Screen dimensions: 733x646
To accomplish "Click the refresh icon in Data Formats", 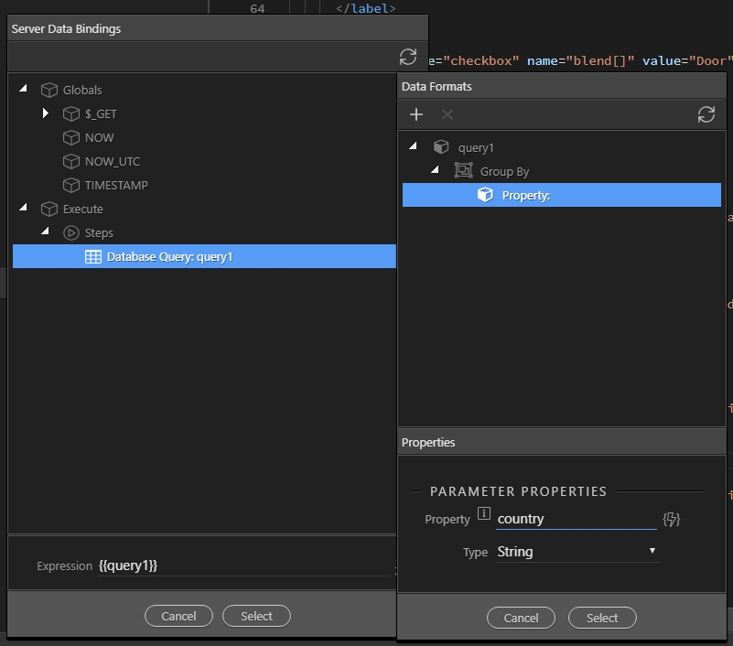I will pyautogui.click(x=706, y=114).
